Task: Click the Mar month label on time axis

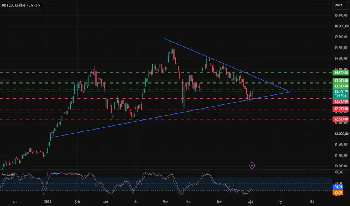Action: [x=106, y=202]
